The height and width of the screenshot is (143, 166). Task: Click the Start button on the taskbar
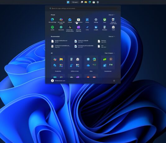point(68,2)
